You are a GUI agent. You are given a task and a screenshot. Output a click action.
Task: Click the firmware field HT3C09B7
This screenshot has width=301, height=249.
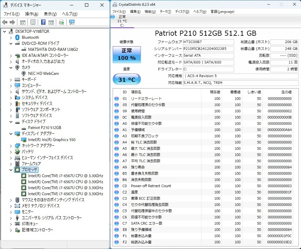208,42
